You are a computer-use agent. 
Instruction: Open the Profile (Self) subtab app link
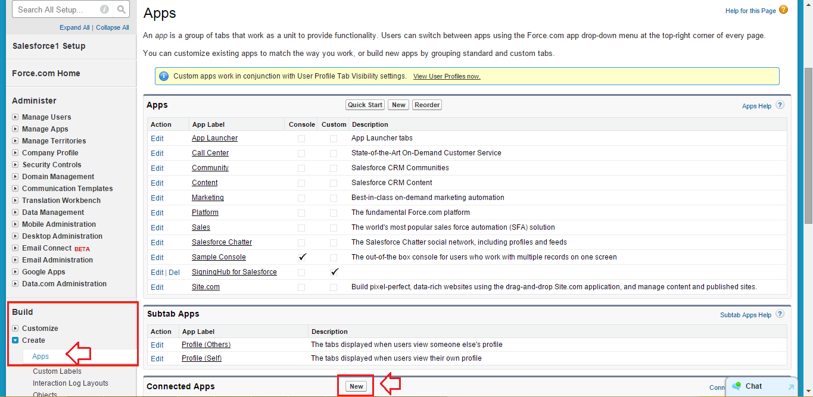(x=202, y=358)
